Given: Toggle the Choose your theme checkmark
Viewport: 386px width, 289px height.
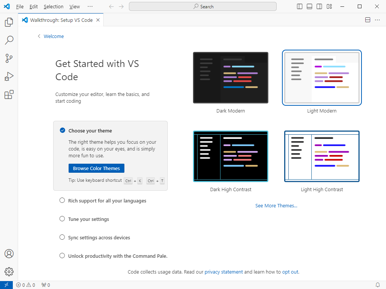Looking at the screenshot, I should point(63,130).
